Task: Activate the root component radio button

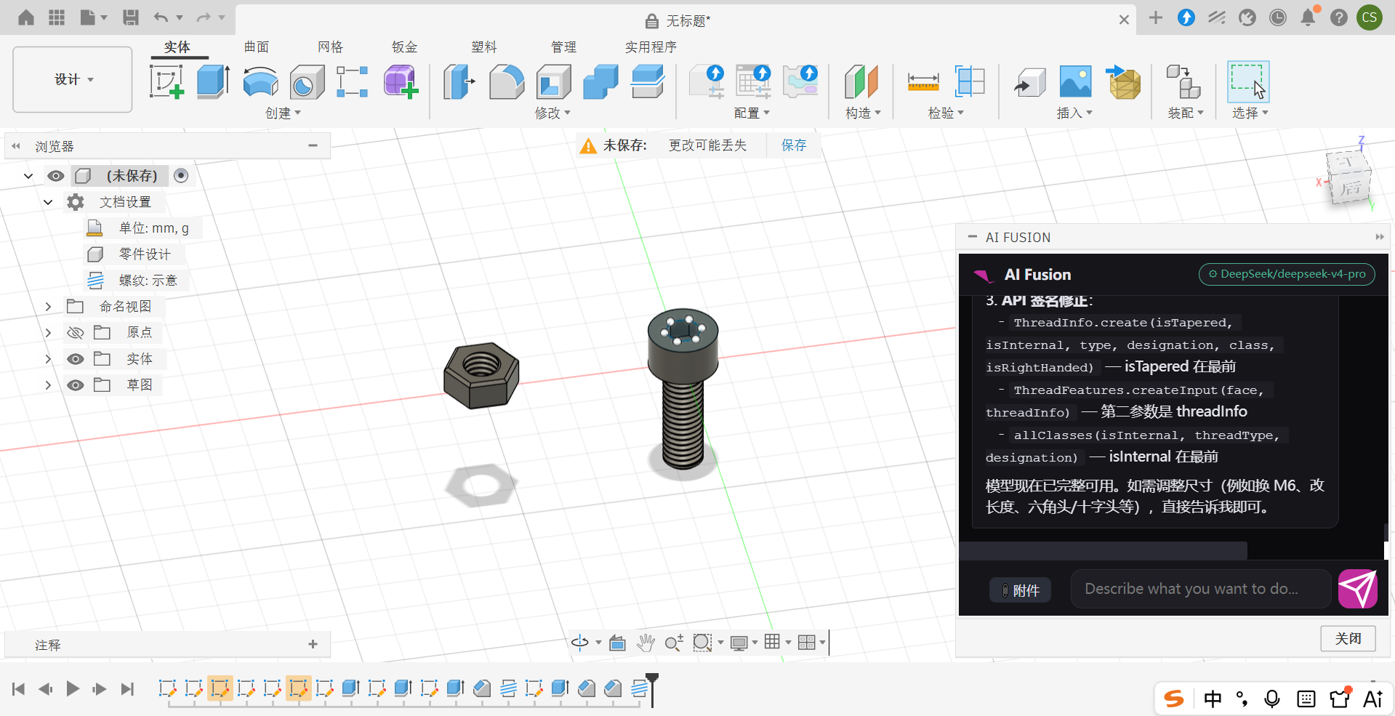Action: [x=182, y=175]
